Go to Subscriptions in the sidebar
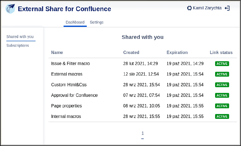 17,45
